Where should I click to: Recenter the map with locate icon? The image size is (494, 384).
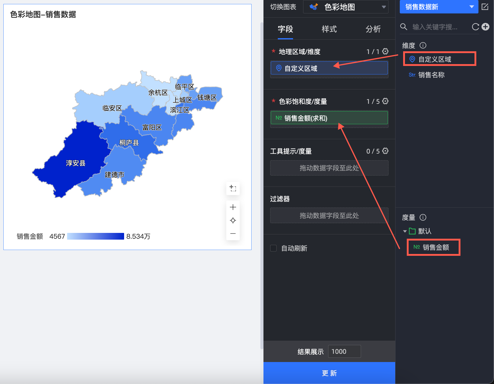pos(233,220)
